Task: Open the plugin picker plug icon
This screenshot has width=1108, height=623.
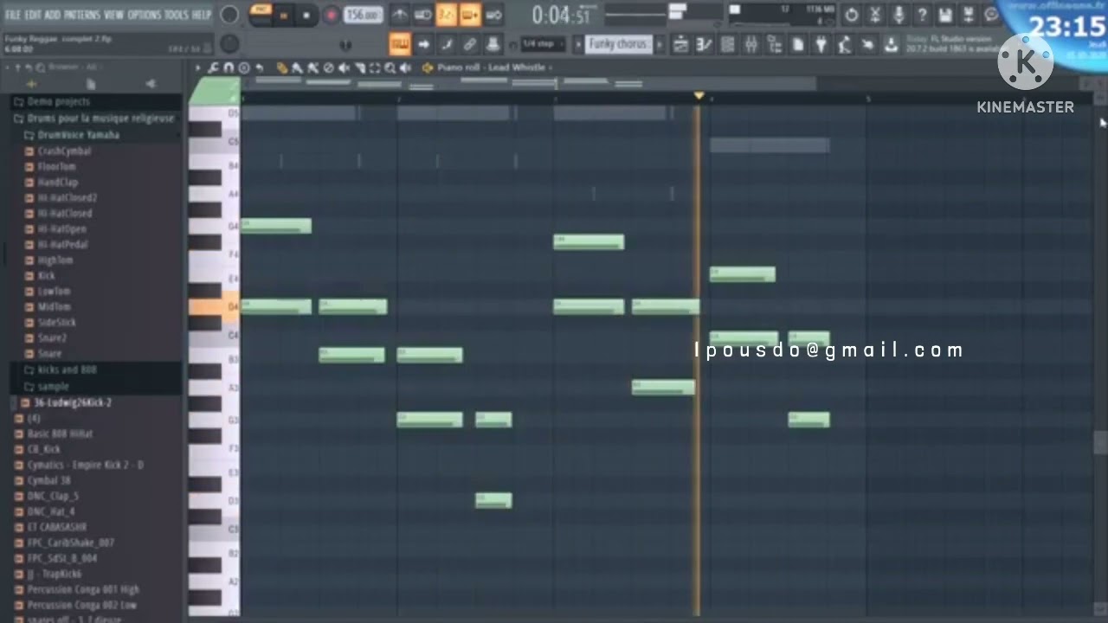Action: pos(821,44)
